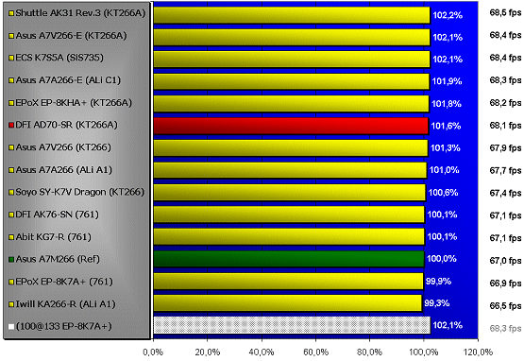Click the 99,3% data label
Viewport: 524px width, 361px height.
click(437, 303)
